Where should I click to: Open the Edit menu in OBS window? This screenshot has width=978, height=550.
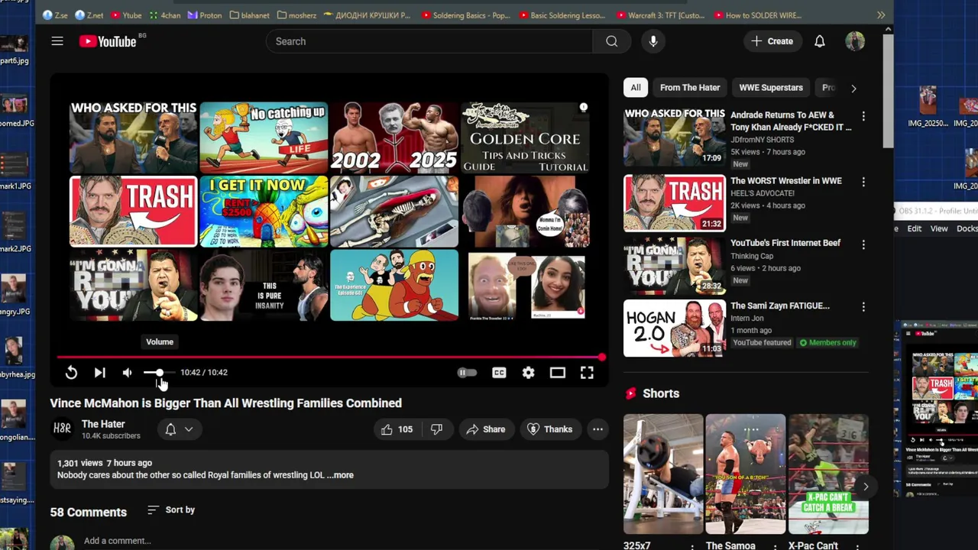914,228
